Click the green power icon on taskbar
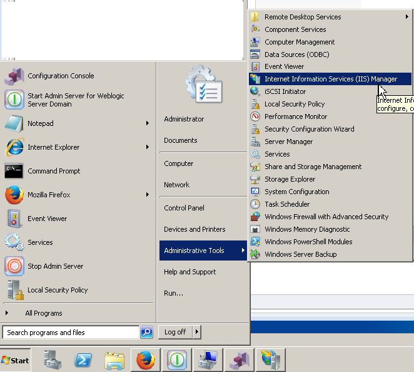This screenshot has height=372, width=414. 176,360
